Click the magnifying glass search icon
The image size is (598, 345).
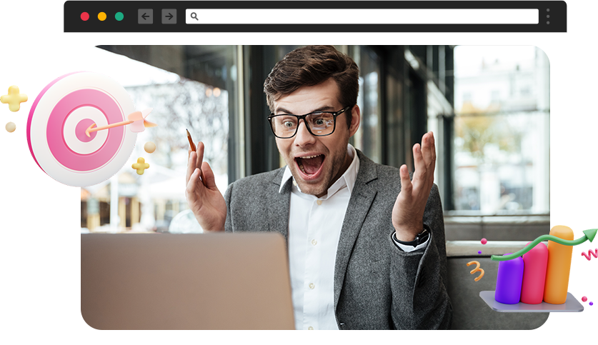(x=194, y=16)
